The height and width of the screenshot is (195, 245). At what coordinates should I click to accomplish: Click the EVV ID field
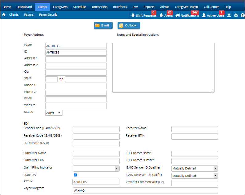click(x=96, y=182)
